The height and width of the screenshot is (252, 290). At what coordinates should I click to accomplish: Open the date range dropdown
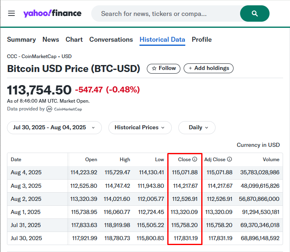(54, 128)
